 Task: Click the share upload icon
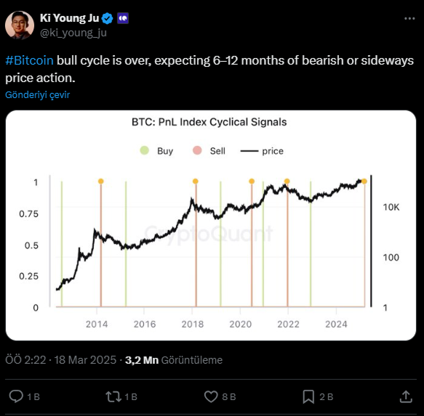coord(406,396)
